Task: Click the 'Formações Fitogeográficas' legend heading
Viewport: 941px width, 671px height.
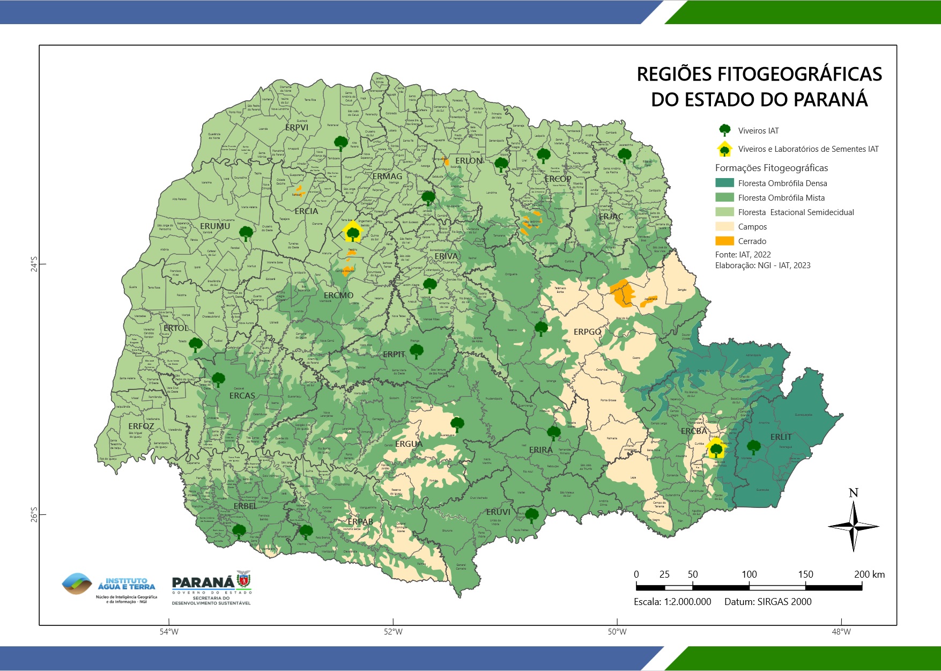Action: point(772,168)
